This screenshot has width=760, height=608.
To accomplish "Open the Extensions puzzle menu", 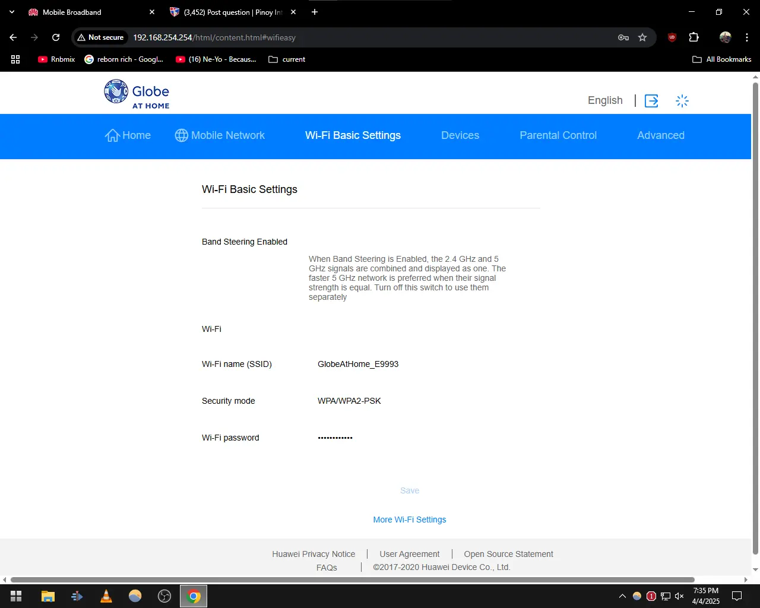I will coord(693,37).
